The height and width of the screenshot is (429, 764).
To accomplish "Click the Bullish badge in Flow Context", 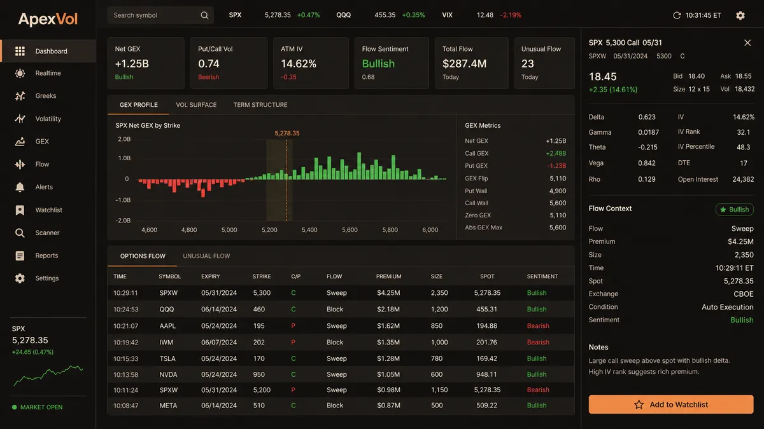I will [735, 209].
